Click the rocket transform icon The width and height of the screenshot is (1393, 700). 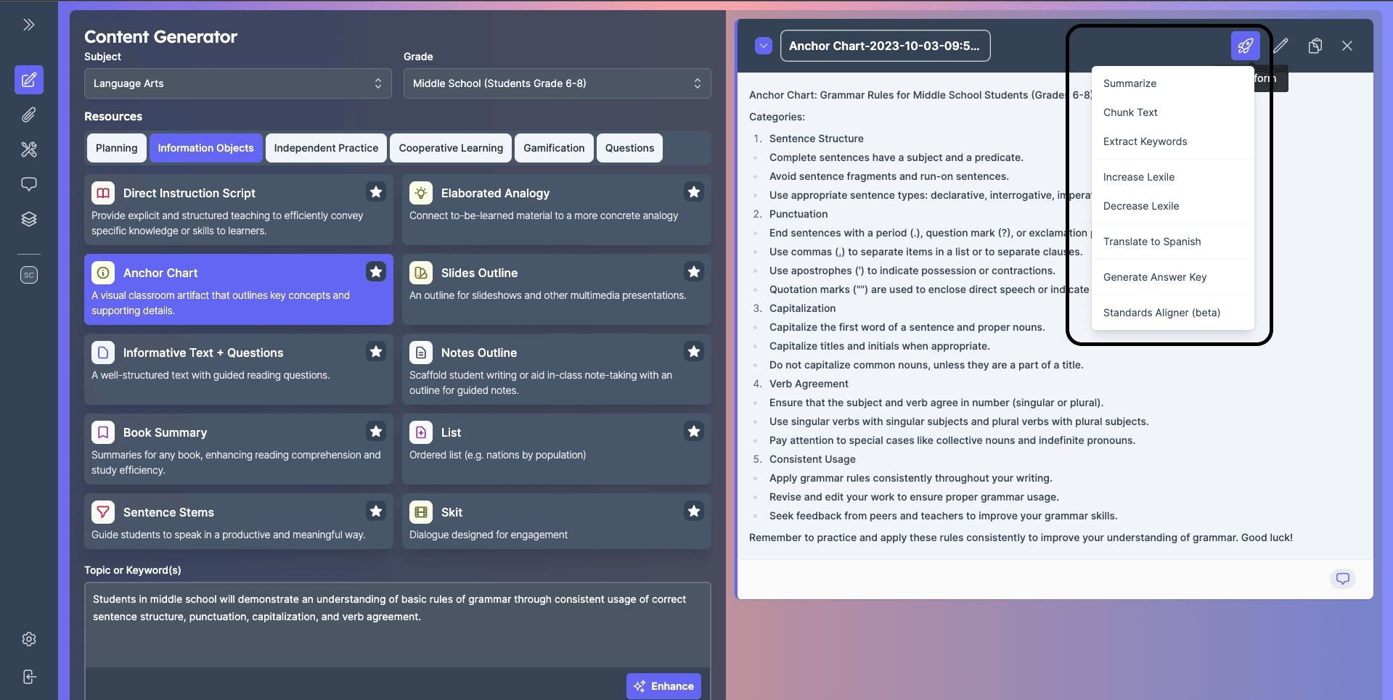coord(1246,46)
